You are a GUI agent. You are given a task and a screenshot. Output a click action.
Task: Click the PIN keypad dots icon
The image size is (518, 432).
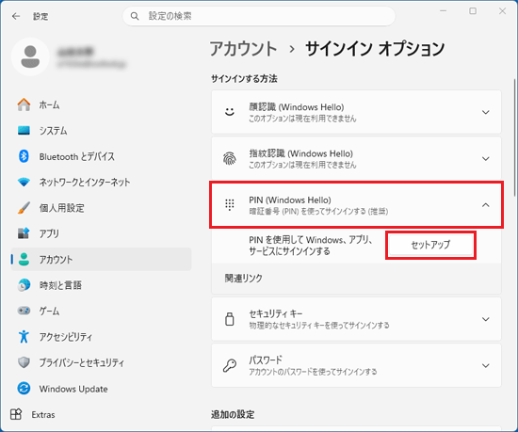(230, 205)
